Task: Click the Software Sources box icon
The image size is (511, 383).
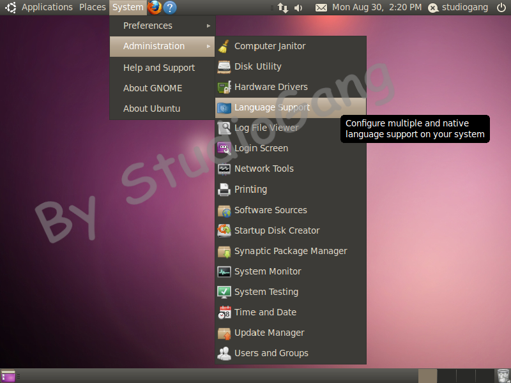Action: 224,211
